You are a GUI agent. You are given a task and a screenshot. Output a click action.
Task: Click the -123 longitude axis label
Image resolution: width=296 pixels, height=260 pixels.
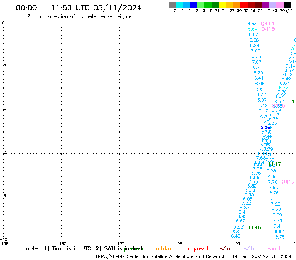tap(235, 244)
